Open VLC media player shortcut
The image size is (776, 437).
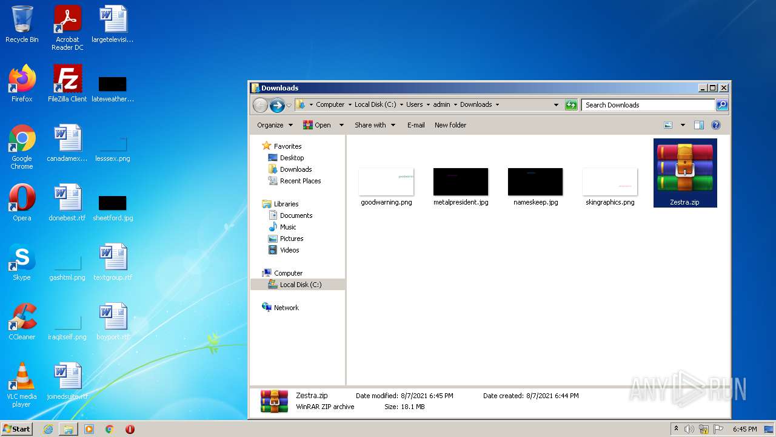(22, 385)
